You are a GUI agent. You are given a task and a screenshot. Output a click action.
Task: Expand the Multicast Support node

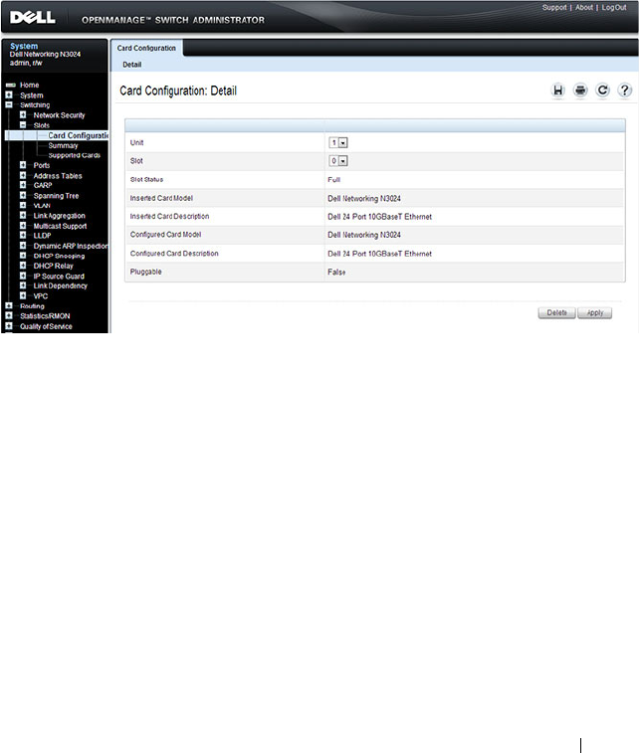click(x=23, y=225)
